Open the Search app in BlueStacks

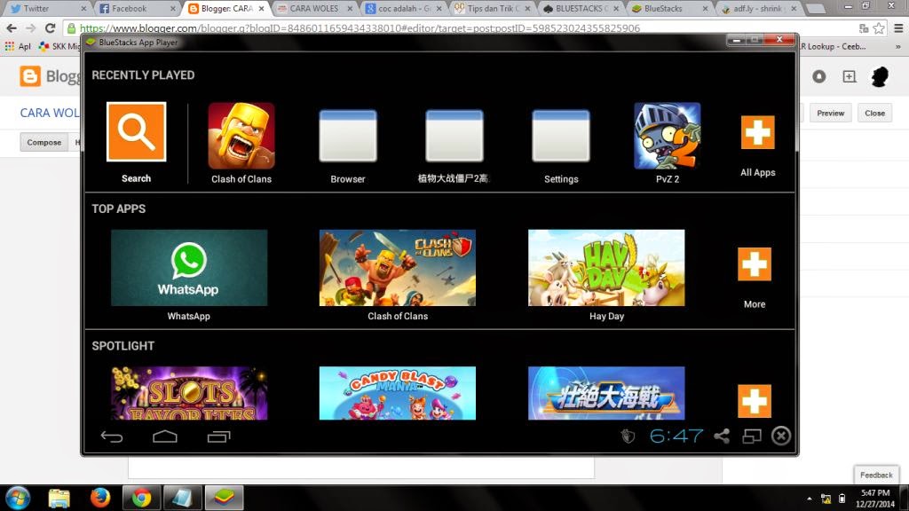[135, 131]
